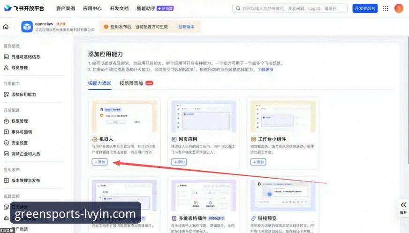Screen dimensions: 409x233
Task: Click the 凭证与基础信息 sidebar icon
Action: (x=6, y=57)
